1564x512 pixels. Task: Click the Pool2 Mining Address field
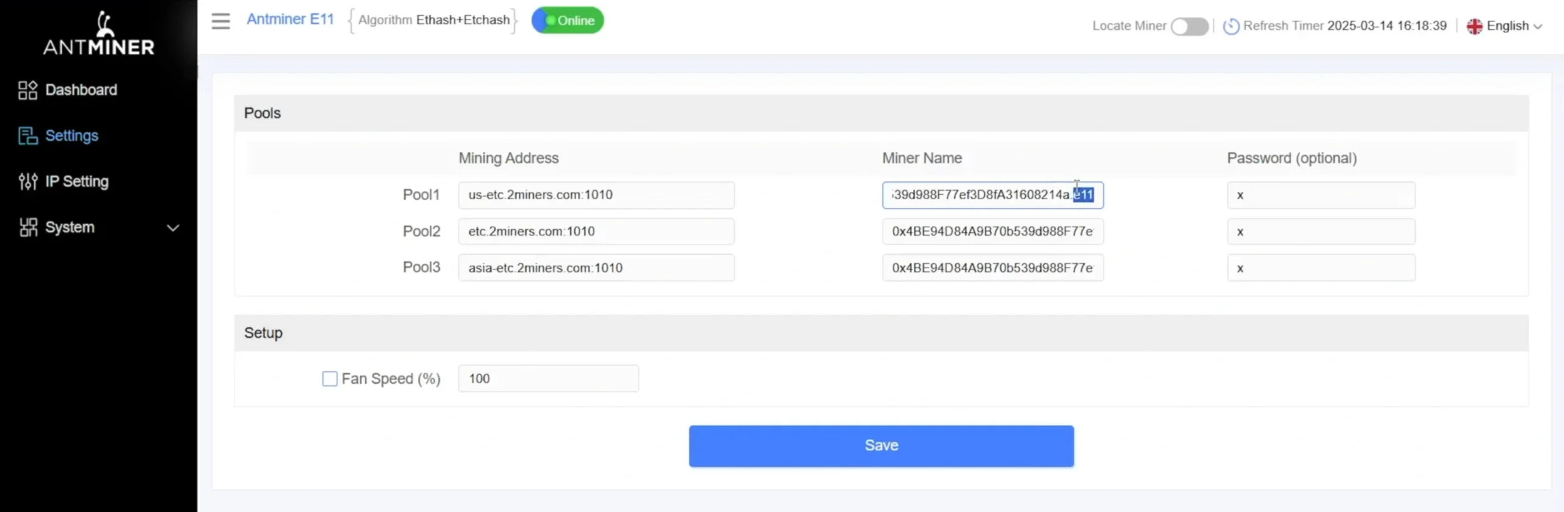pos(596,232)
